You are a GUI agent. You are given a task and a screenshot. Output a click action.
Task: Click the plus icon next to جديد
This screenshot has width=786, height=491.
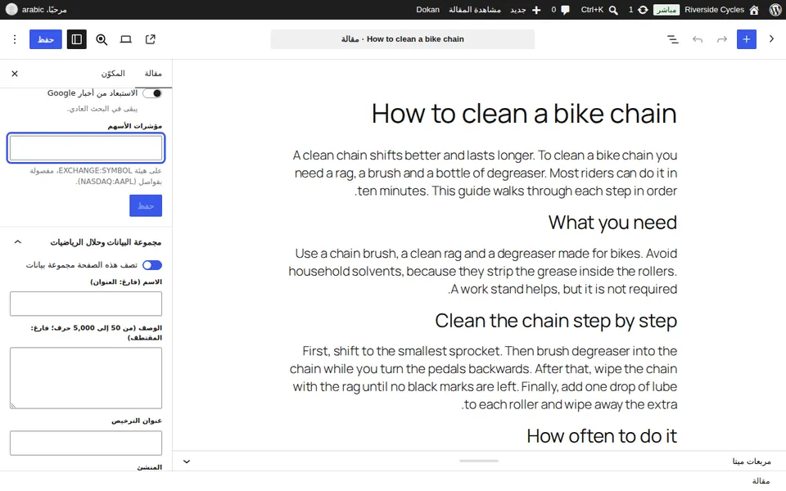click(x=535, y=10)
